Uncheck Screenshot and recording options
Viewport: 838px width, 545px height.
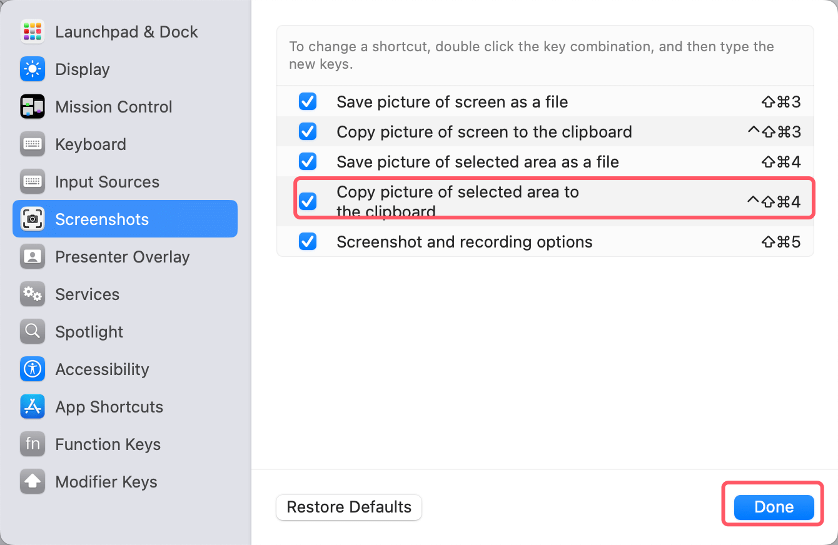308,242
